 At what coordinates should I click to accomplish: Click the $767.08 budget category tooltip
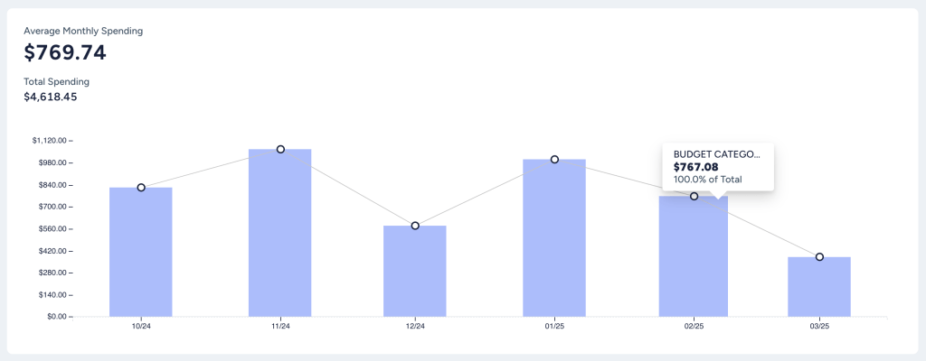tap(718, 167)
